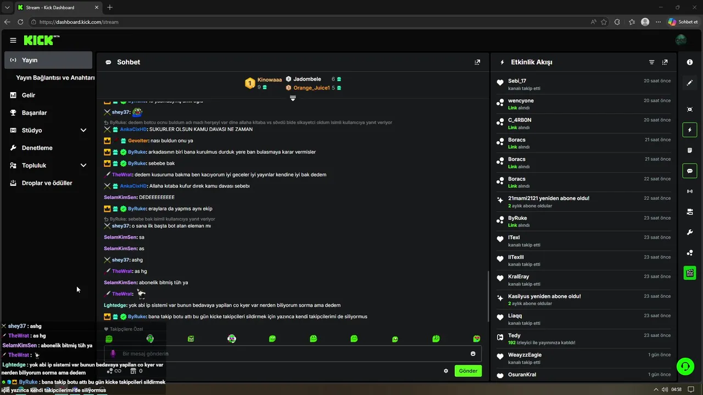This screenshot has width=703, height=395.
Task: Expand the Stüdyo menu chevron
Action: 83,130
